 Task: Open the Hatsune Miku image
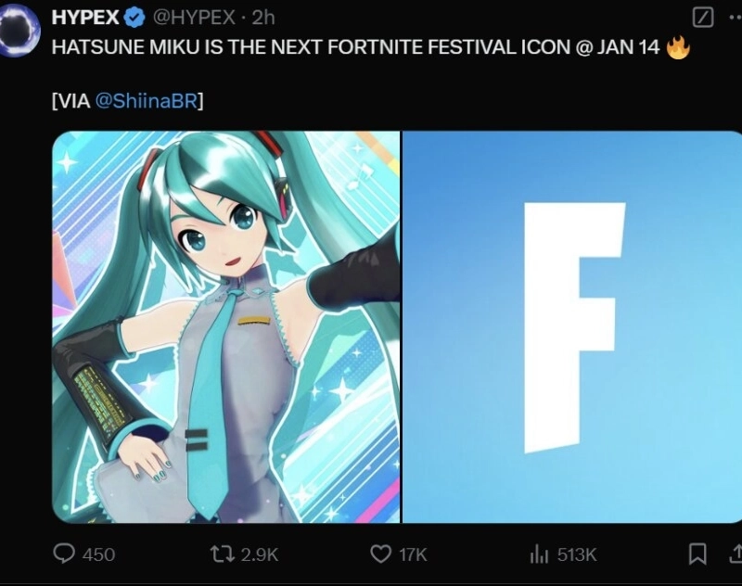[x=225, y=326]
